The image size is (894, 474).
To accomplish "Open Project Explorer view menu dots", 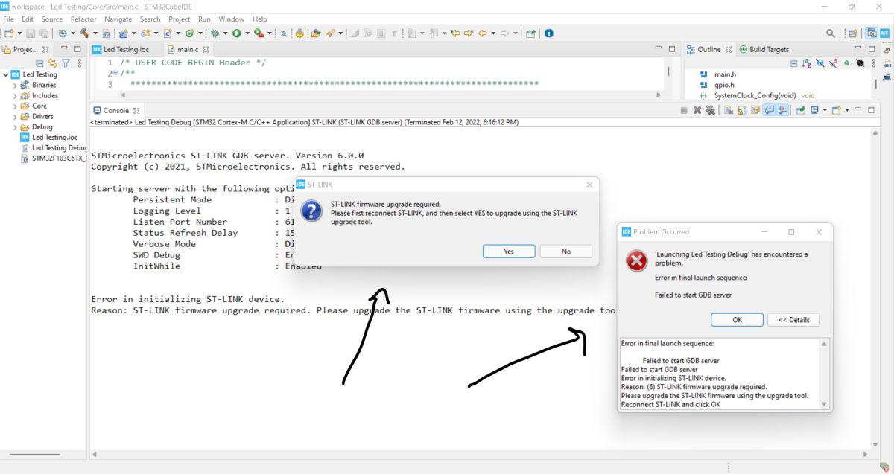I will [x=80, y=63].
